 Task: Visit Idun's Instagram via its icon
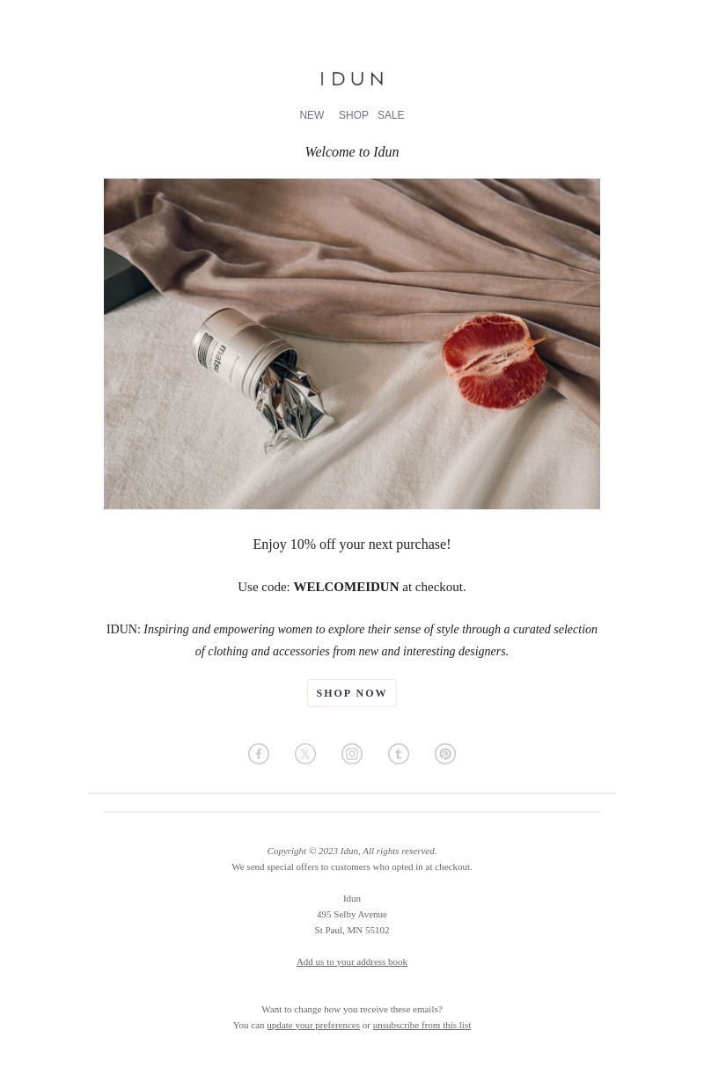[x=352, y=754]
